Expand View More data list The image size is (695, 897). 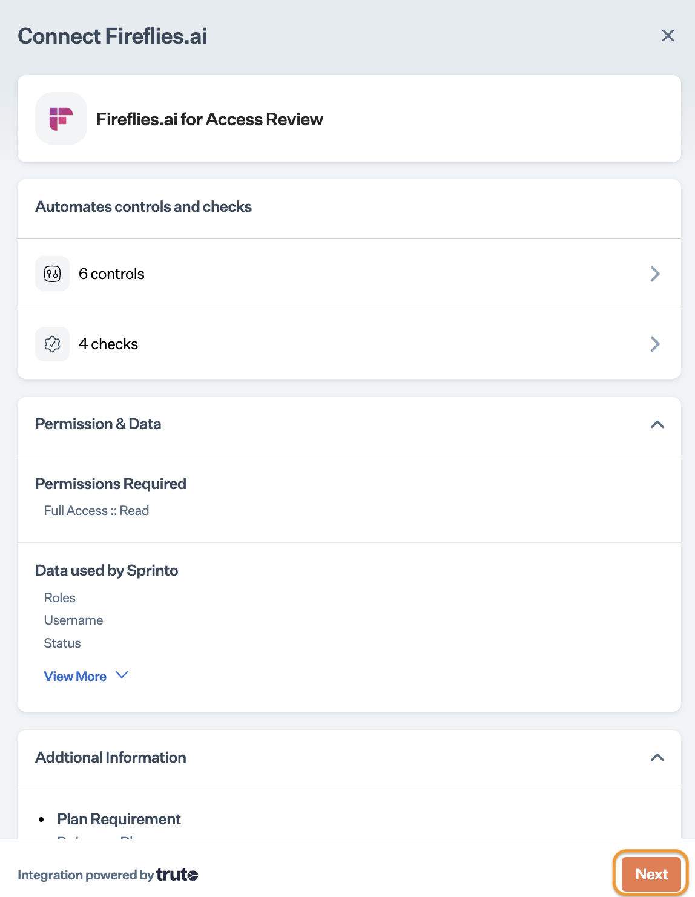coord(75,676)
